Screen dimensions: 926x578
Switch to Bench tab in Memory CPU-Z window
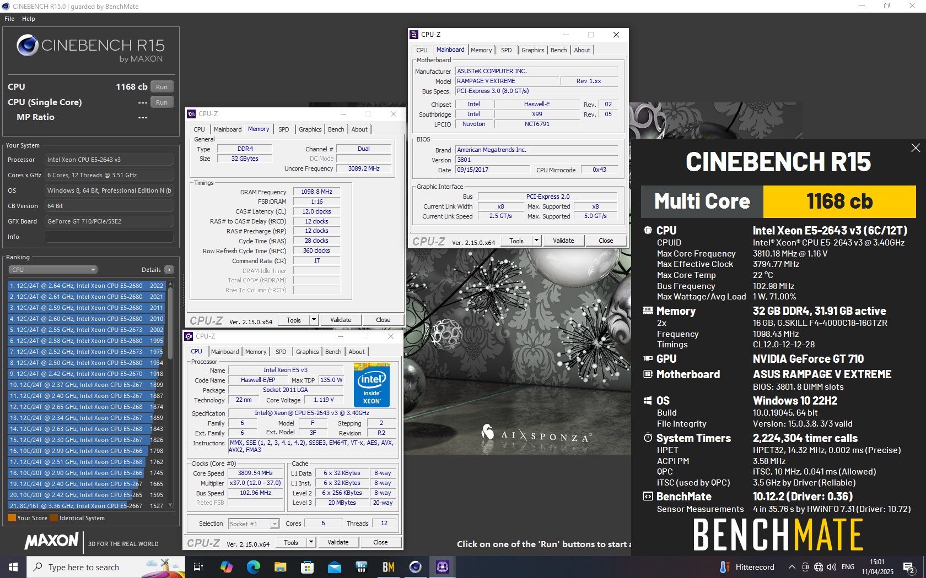pos(336,129)
